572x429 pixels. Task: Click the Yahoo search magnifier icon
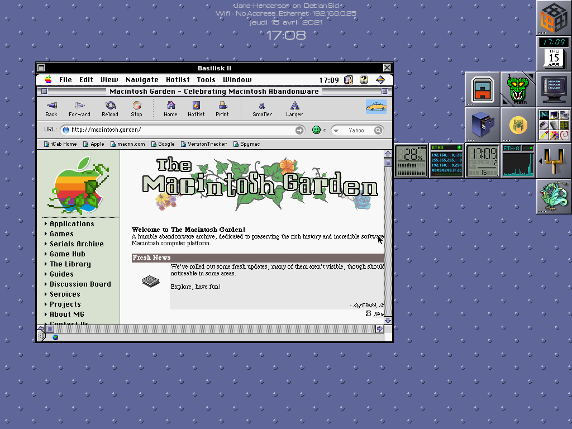pyautogui.click(x=378, y=130)
